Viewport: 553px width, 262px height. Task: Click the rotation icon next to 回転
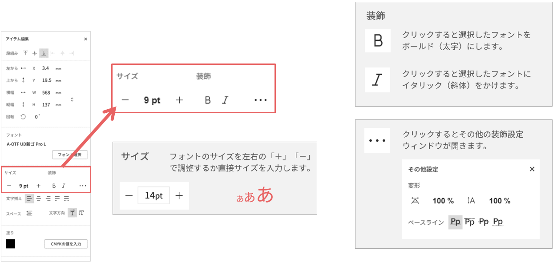[x=24, y=117]
